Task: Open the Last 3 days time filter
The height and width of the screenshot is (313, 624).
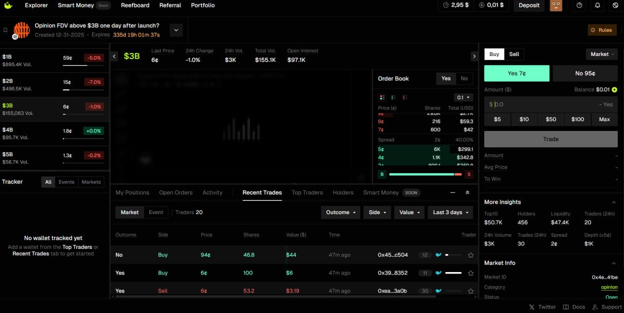Action: [450, 212]
